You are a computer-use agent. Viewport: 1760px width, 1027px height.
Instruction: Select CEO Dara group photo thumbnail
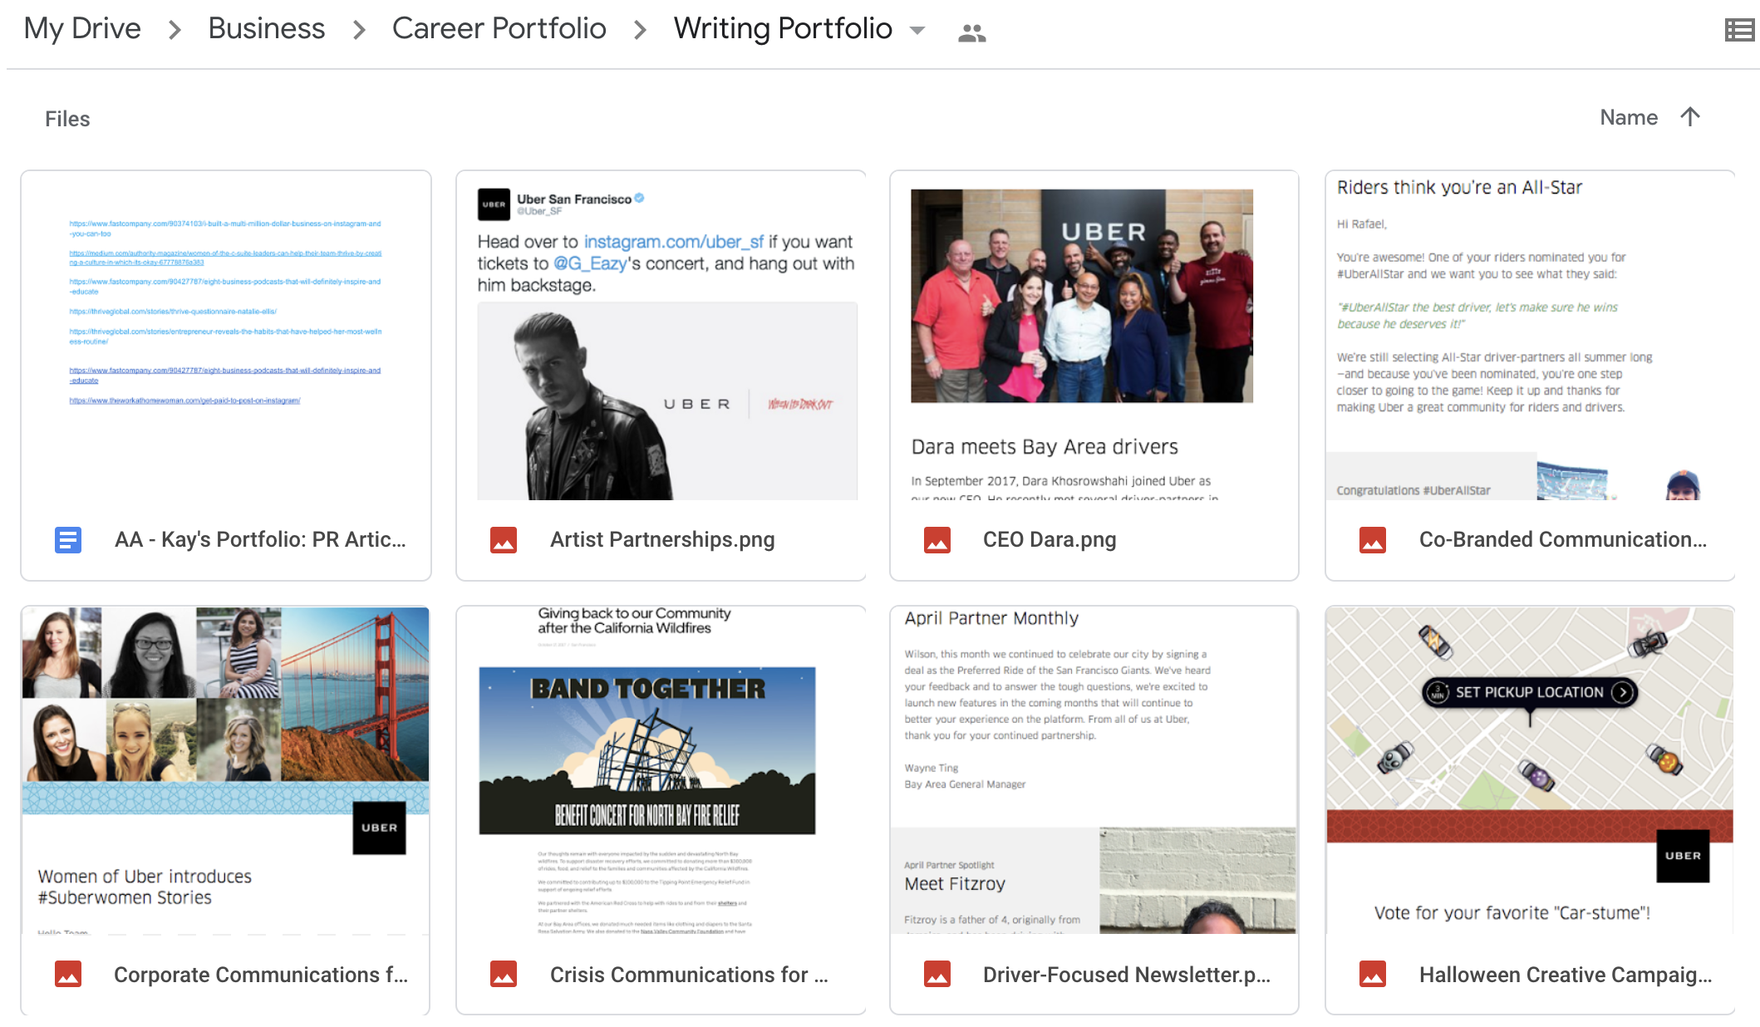pyautogui.click(x=1094, y=336)
